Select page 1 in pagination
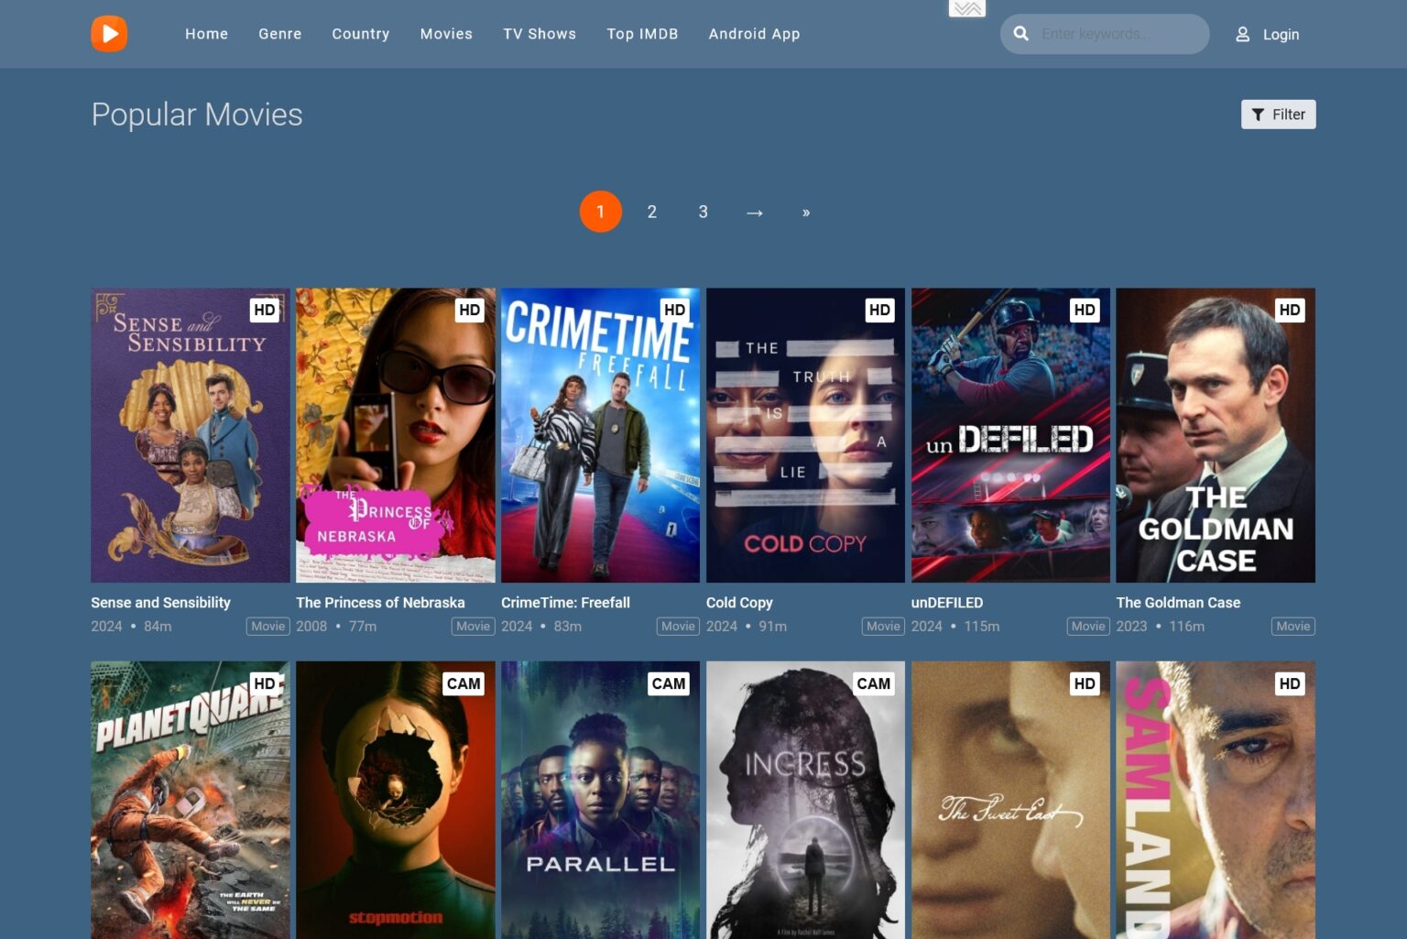1407x939 pixels. [601, 212]
